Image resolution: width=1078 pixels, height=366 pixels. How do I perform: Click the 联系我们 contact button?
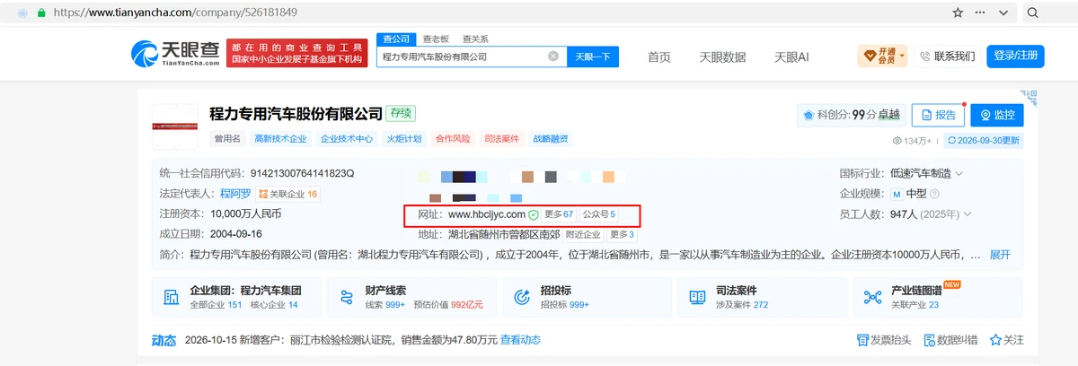click(947, 56)
